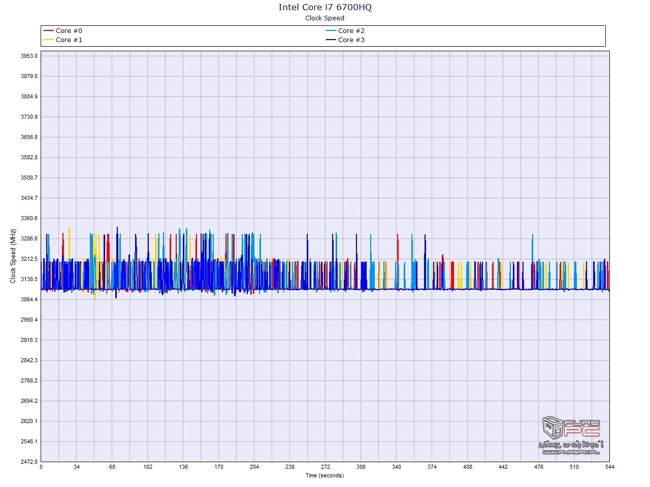Viewport: 650px width, 487px height.
Task: Click the 306 seconds x-axis tick
Action: pyautogui.click(x=361, y=467)
